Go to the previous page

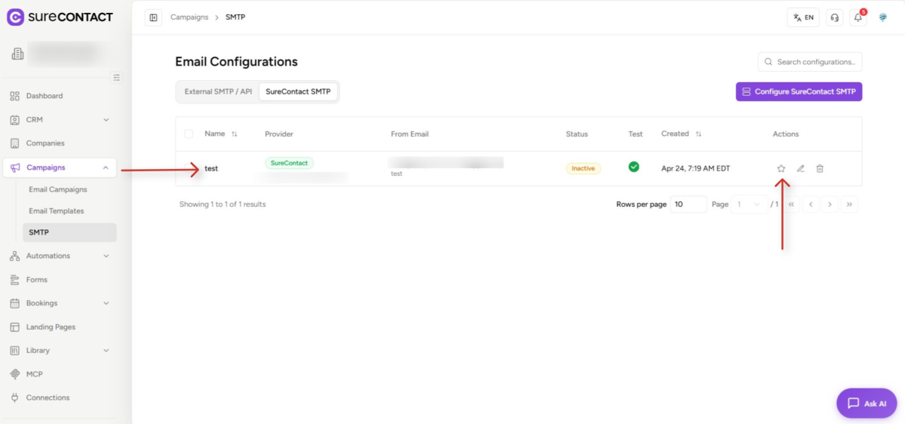pyautogui.click(x=811, y=204)
